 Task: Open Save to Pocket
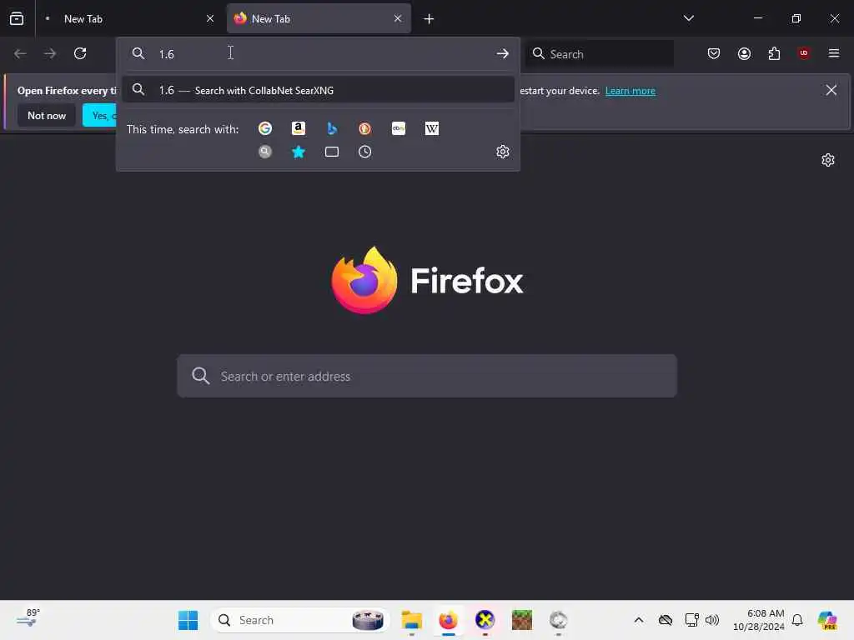click(714, 53)
